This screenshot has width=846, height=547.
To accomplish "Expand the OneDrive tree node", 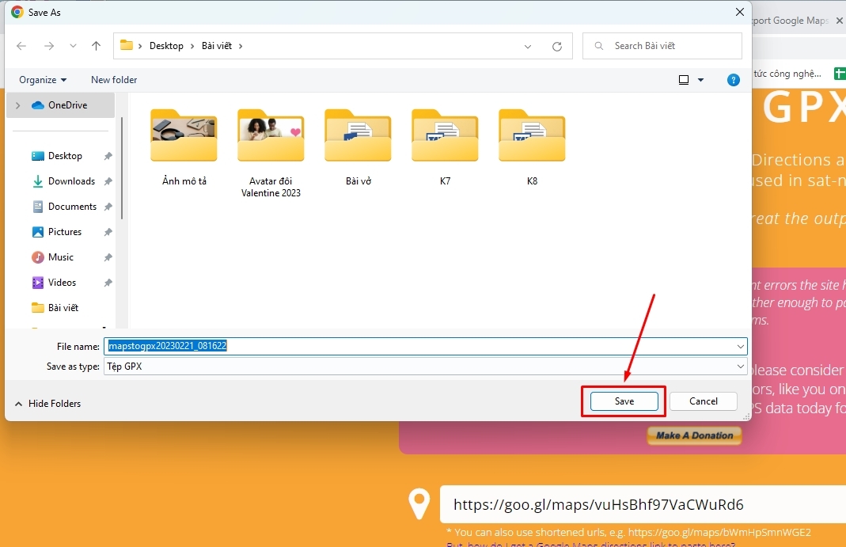I will [17, 105].
